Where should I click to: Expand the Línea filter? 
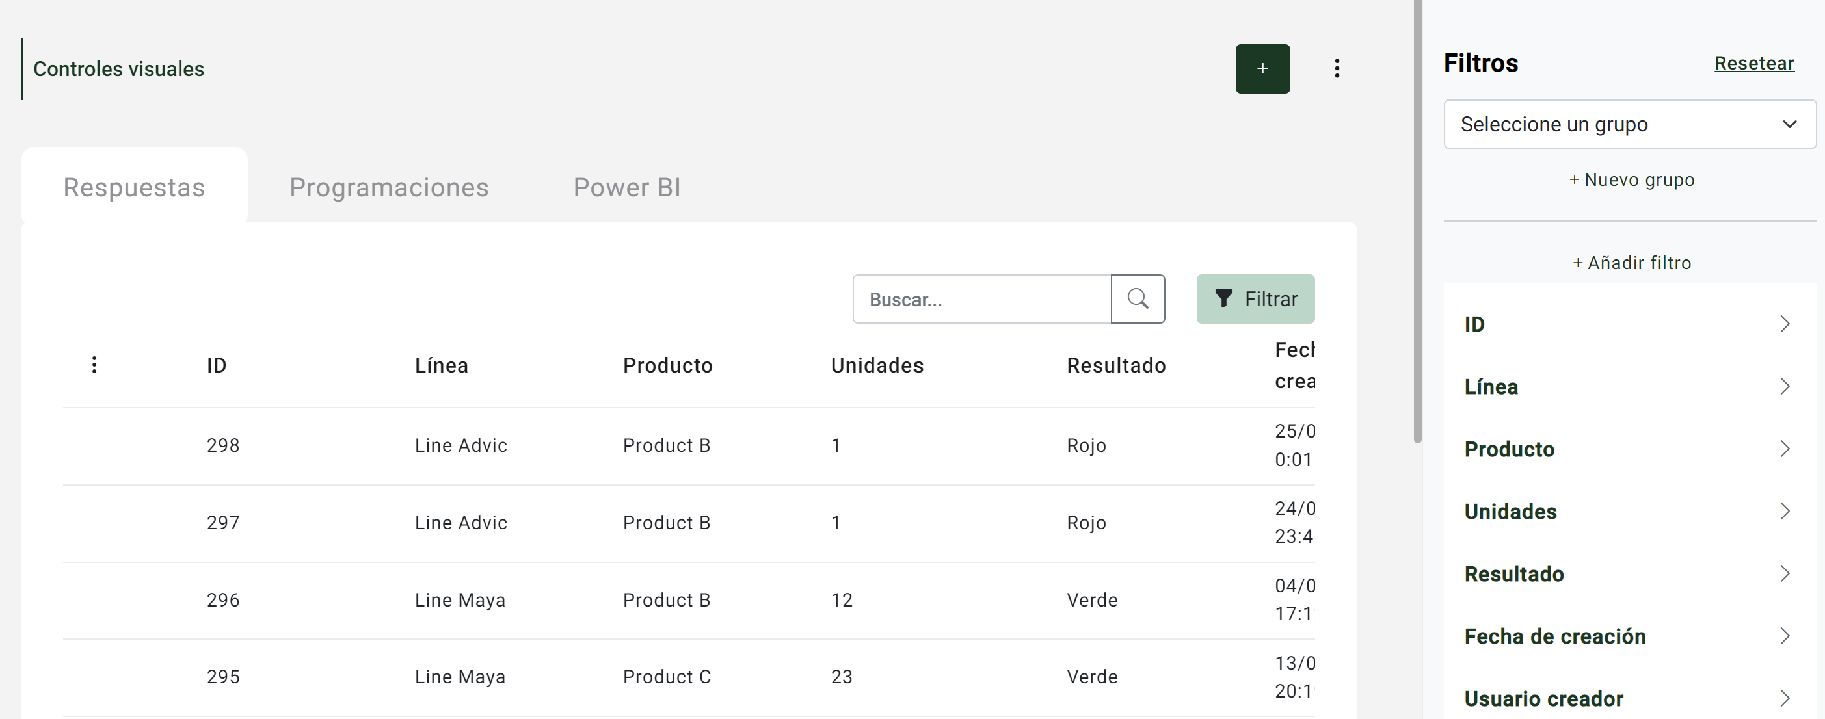point(1629,387)
